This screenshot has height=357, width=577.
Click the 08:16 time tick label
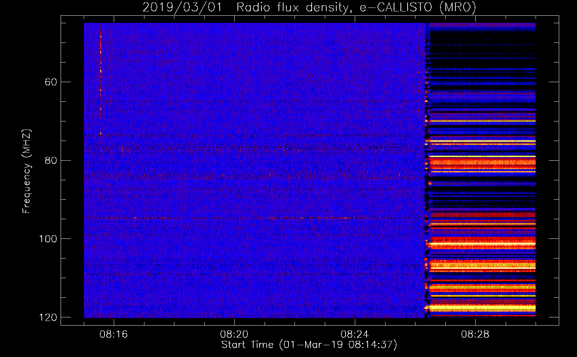(114, 335)
